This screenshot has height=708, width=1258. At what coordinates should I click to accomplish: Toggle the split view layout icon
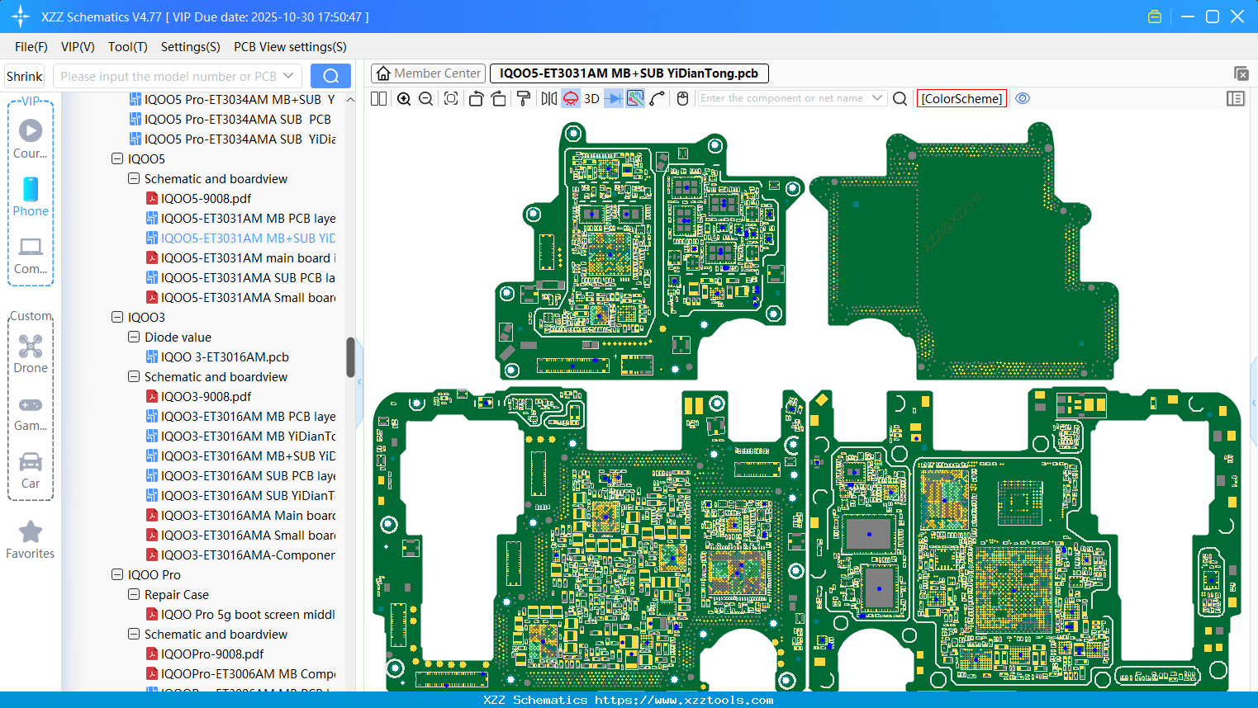click(x=379, y=99)
